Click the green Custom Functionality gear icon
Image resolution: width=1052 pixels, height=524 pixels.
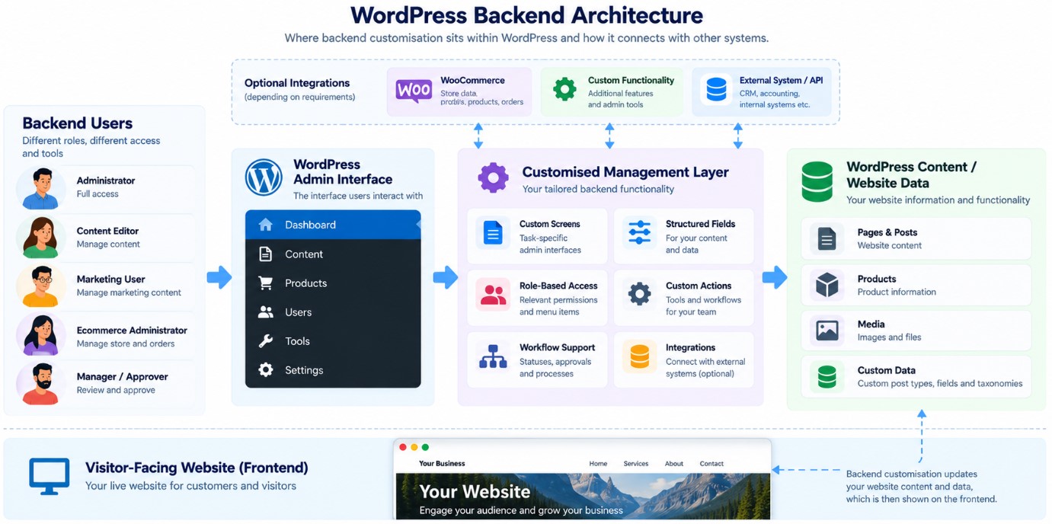[564, 90]
